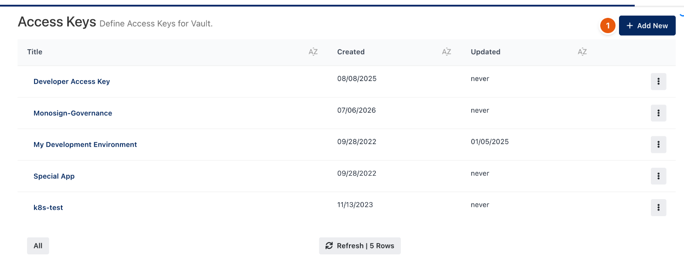Open the k8s-test access key
Image resolution: width=684 pixels, height=264 pixels.
click(48, 208)
